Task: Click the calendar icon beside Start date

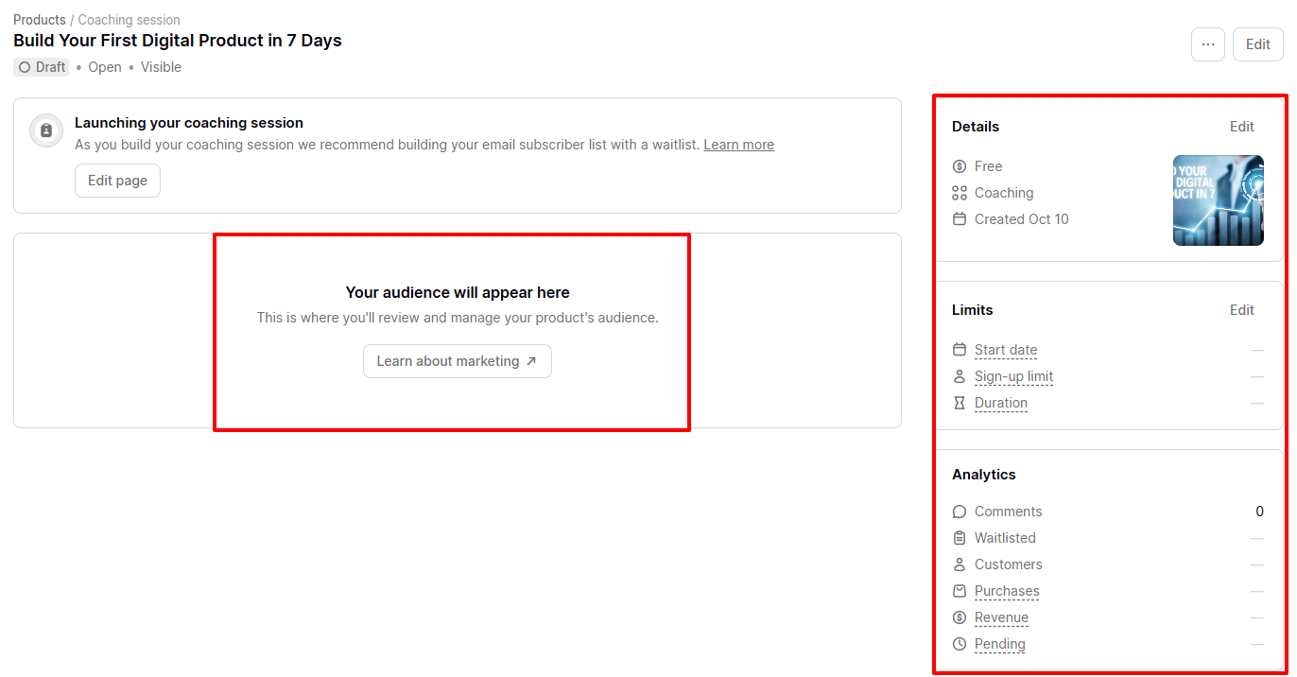Action: (960, 350)
